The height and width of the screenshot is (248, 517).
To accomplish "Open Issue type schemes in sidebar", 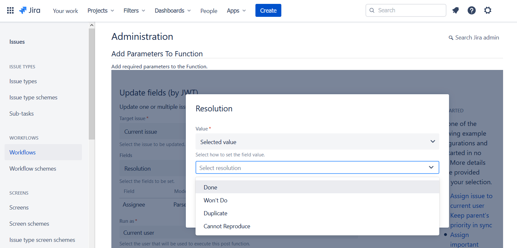I will pyautogui.click(x=33, y=97).
